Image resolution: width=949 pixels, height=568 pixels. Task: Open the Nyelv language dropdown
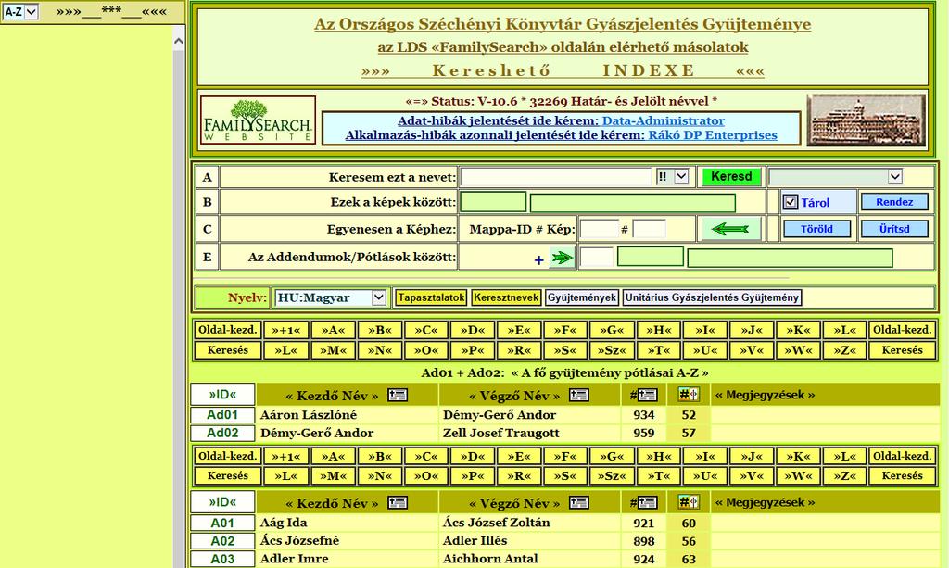pyautogui.click(x=330, y=297)
